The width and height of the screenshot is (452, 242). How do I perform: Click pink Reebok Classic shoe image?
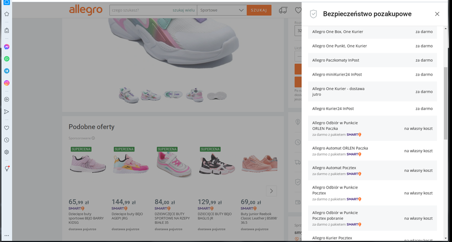(260, 164)
